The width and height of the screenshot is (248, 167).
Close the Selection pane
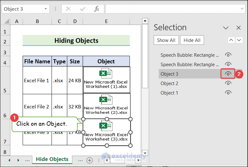(239, 28)
